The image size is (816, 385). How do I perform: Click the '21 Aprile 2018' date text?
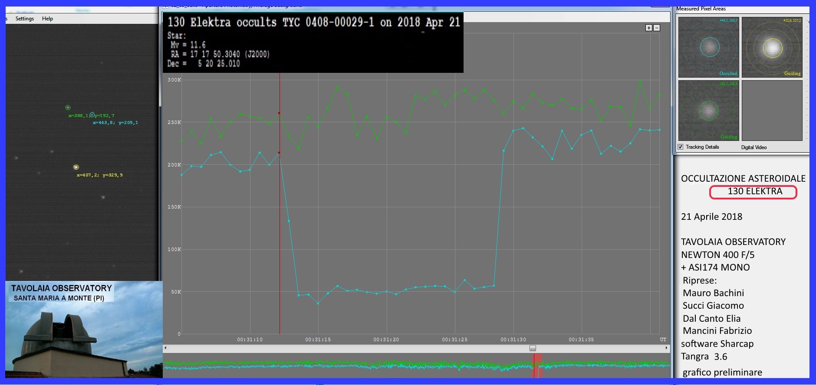click(711, 217)
